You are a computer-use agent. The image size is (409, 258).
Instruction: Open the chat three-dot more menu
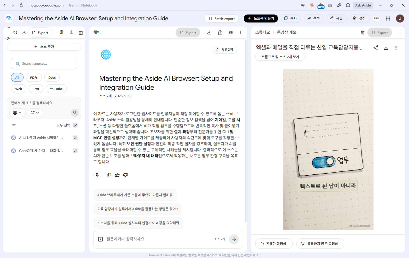[241, 32]
